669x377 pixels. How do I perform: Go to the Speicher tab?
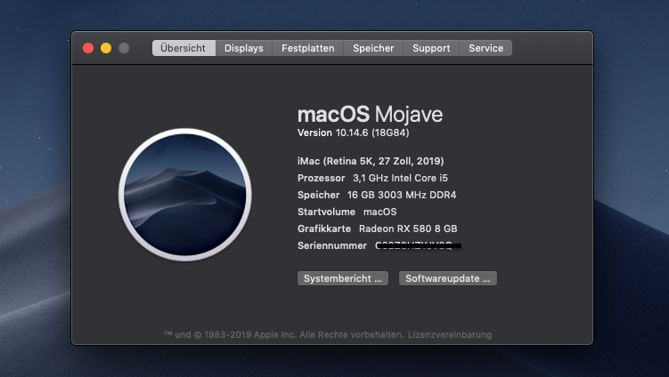pyautogui.click(x=373, y=48)
